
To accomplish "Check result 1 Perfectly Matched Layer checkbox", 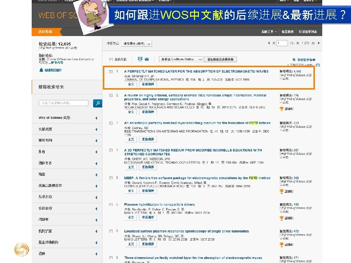I will [111, 72].
